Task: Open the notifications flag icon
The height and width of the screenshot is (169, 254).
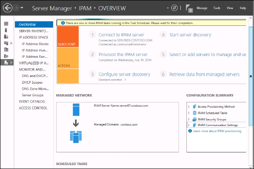Action: coord(189,8)
